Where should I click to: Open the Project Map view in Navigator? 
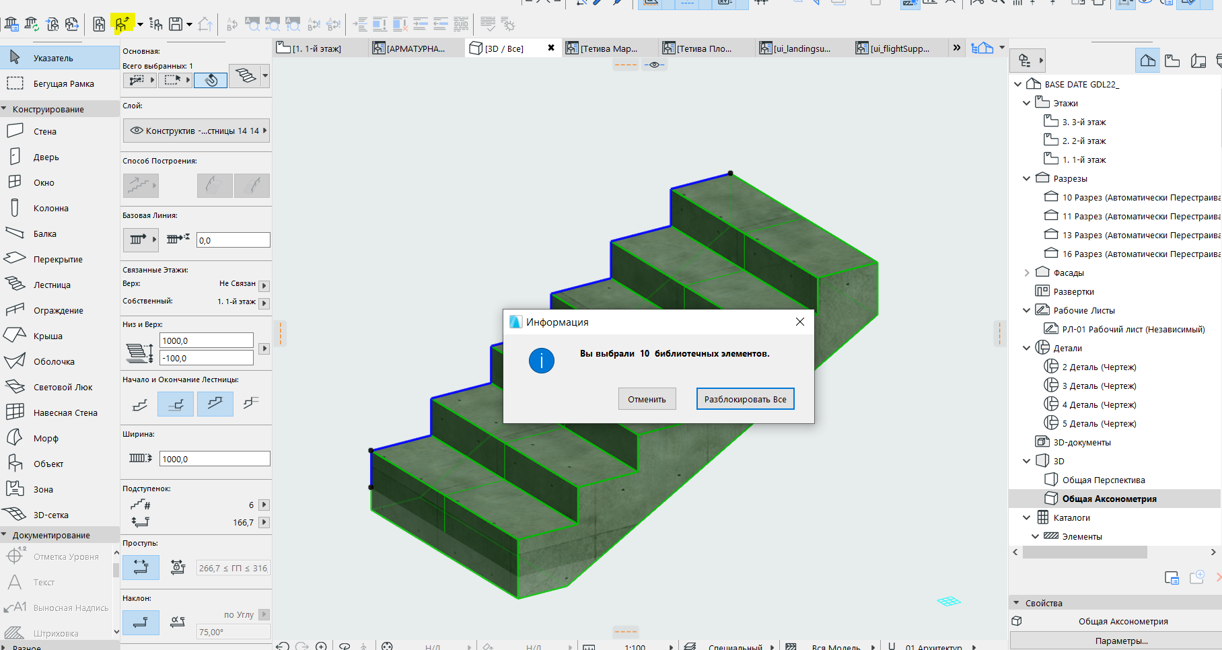[x=1148, y=61]
